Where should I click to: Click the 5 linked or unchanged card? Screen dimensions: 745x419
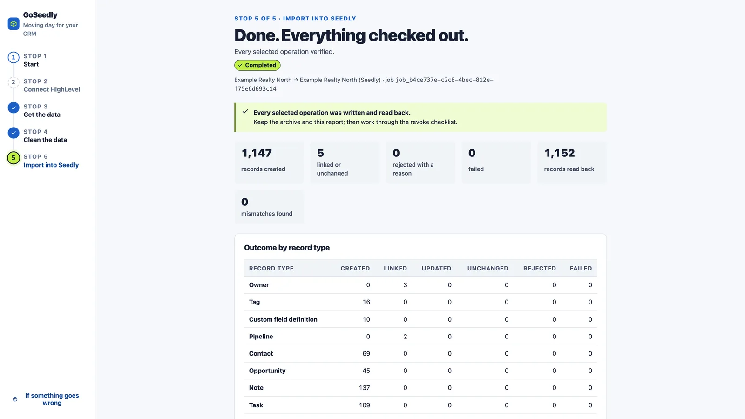tap(345, 162)
